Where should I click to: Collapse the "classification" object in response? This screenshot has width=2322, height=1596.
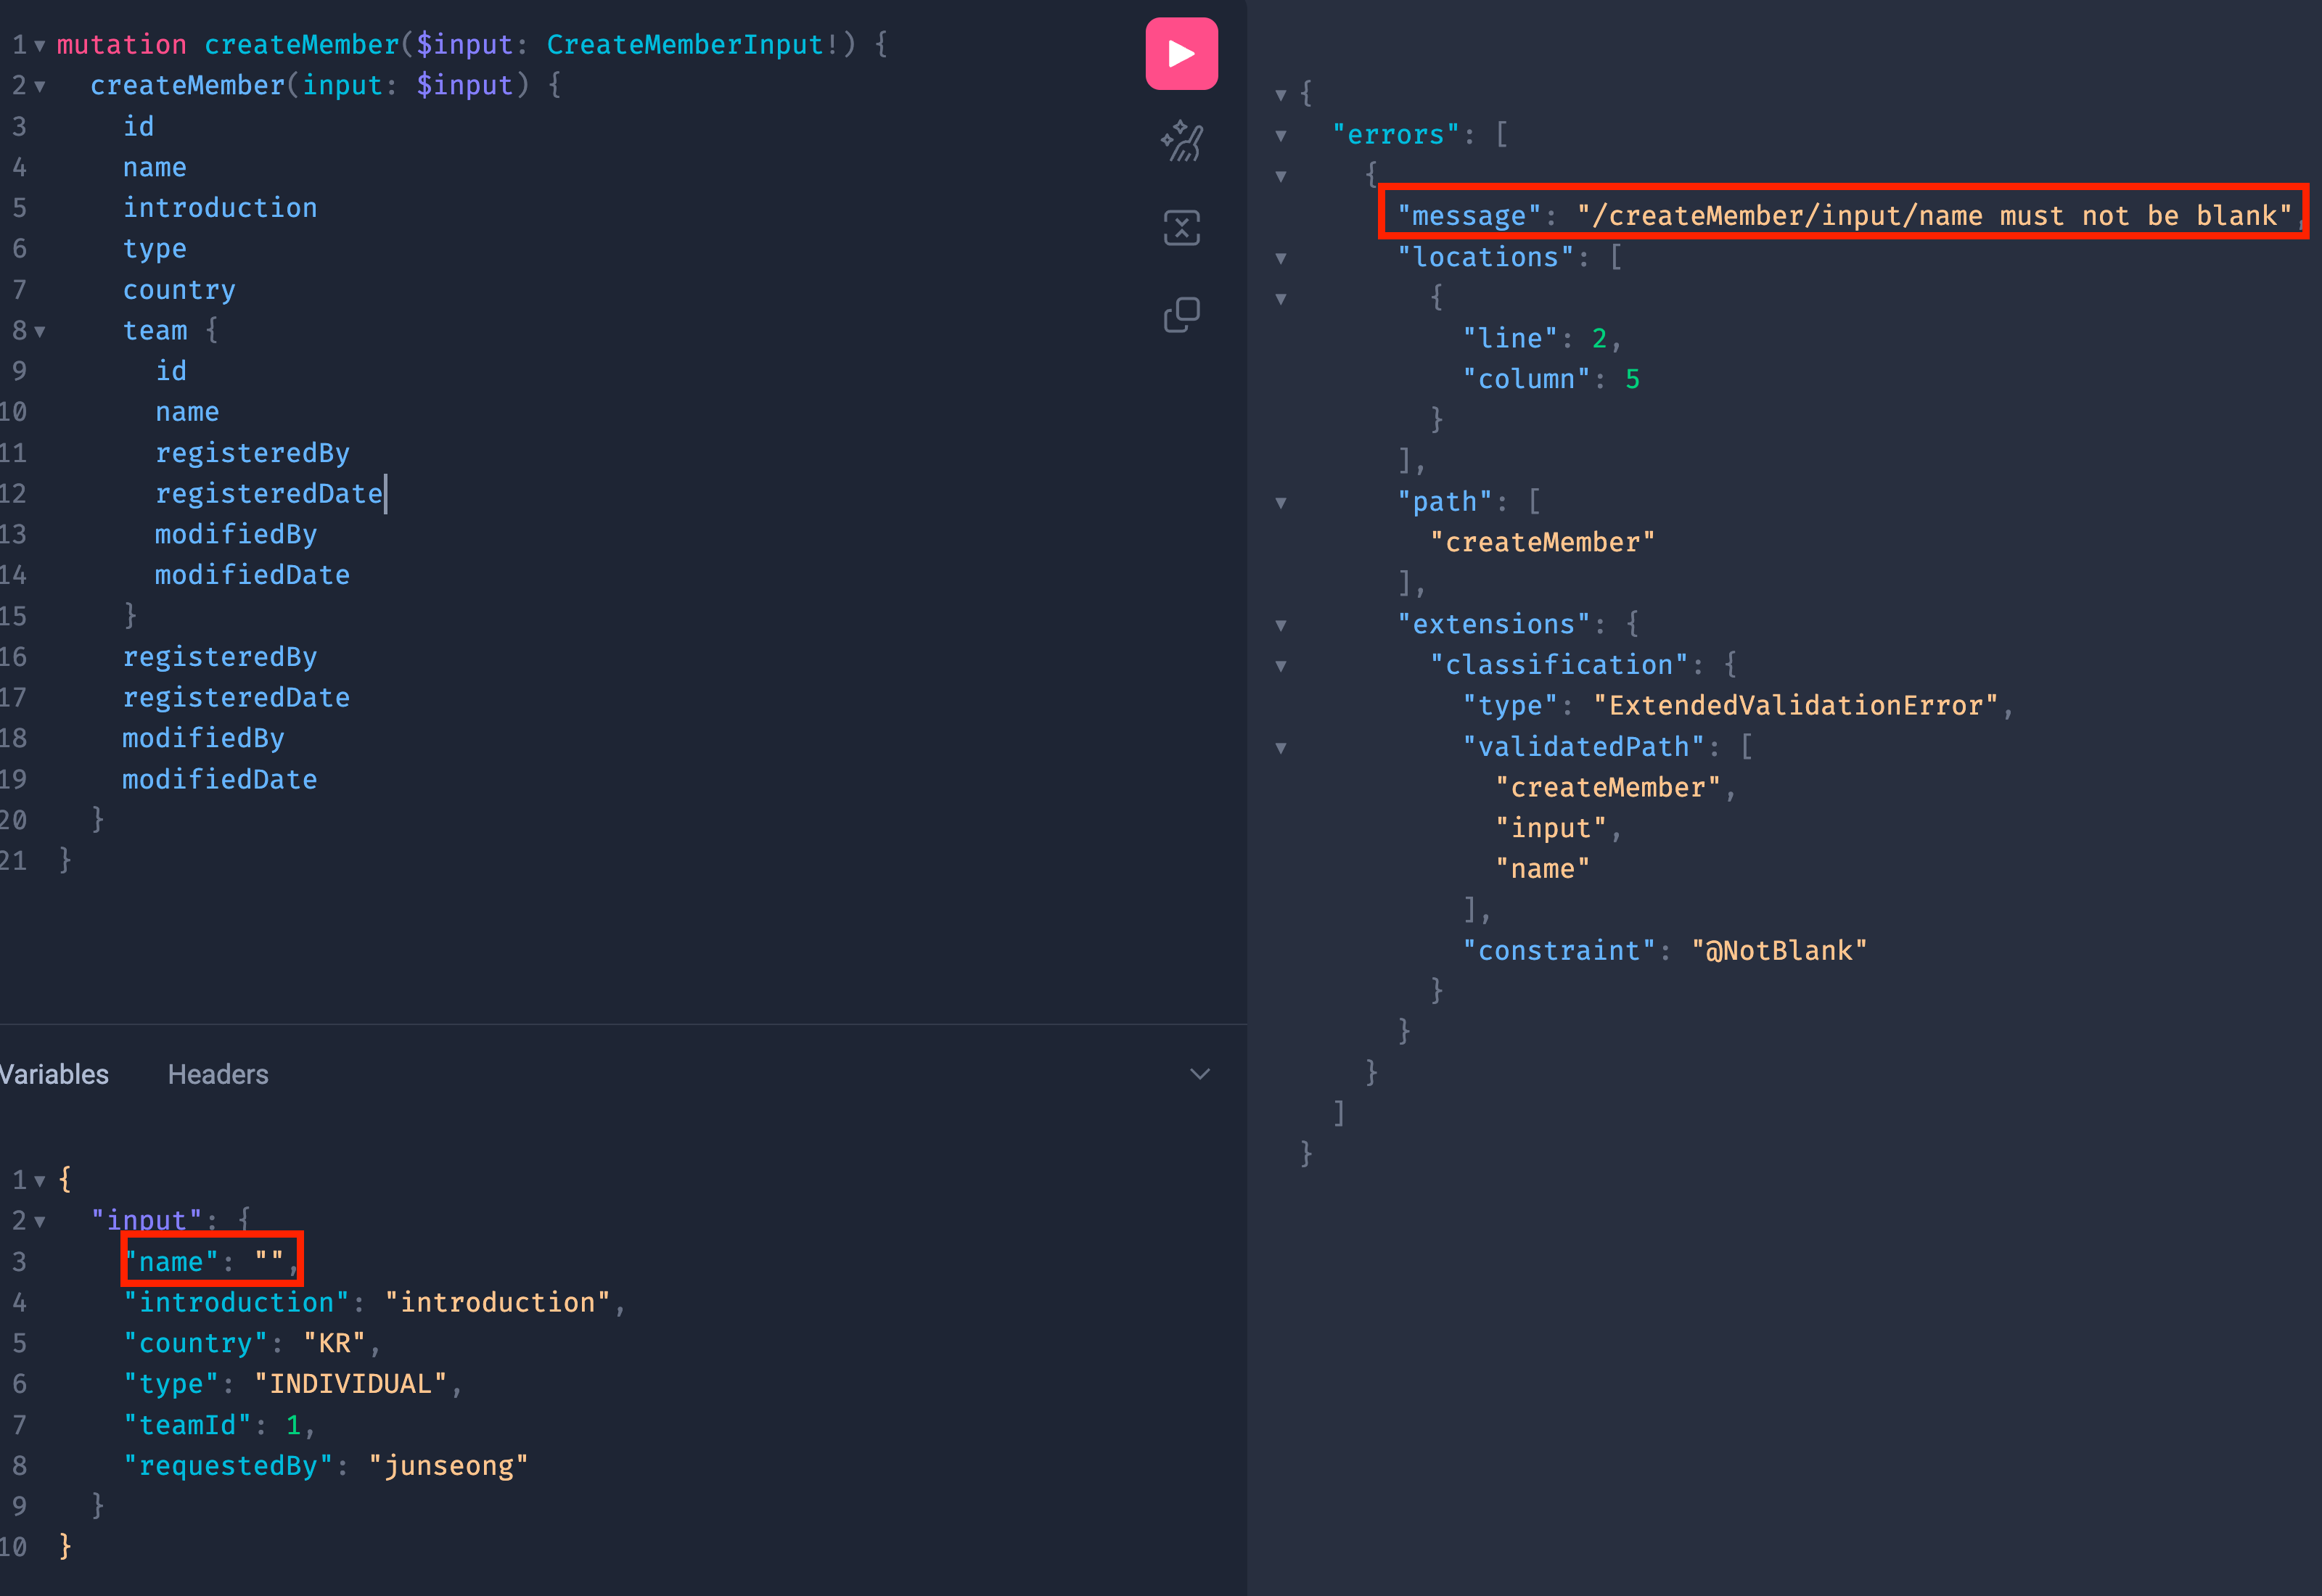click(x=1280, y=666)
